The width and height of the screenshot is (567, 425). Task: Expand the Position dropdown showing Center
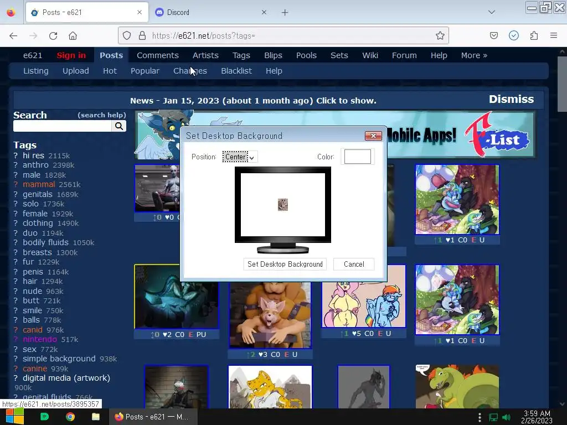(x=239, y=157)
